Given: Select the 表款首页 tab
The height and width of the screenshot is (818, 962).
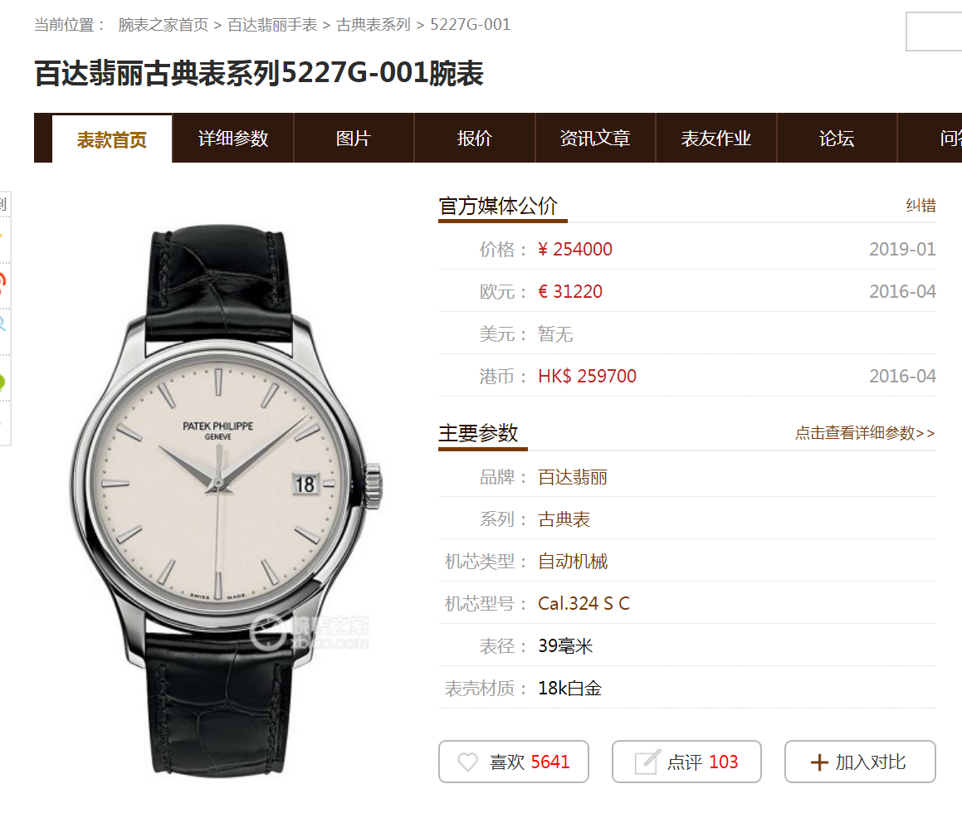Looking at the screenshot, I should click(x=112, y=139).
